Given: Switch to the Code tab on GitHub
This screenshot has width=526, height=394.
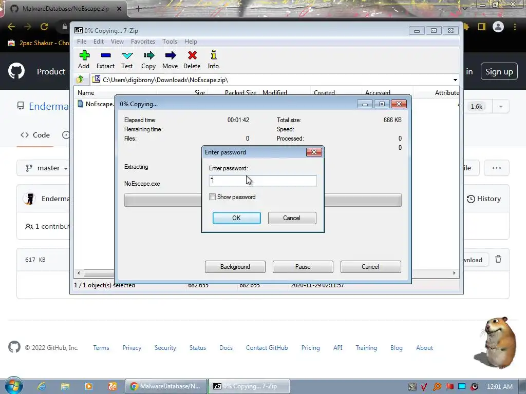Looking at the screenshot, I should [x=35, y=135].
